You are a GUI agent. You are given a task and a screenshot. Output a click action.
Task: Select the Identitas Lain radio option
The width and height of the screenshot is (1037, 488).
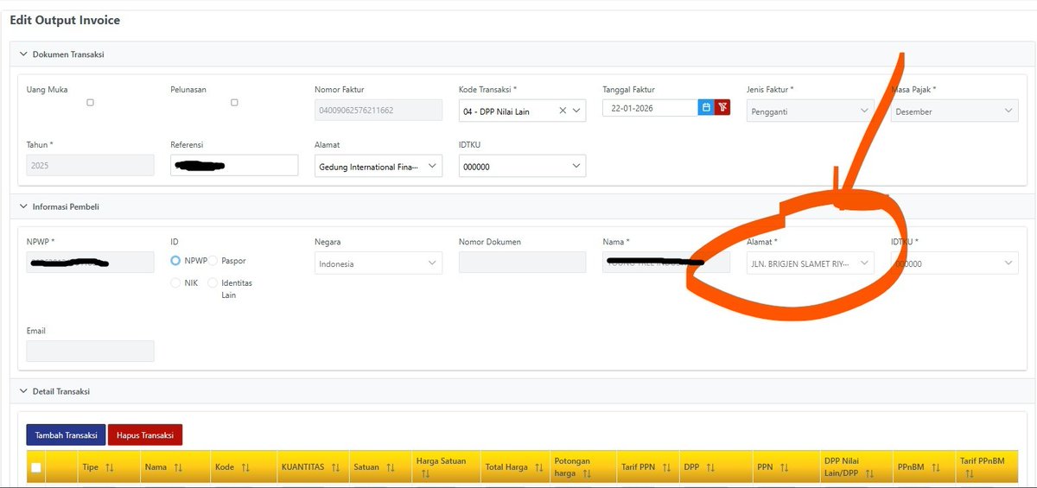(213, 283)
